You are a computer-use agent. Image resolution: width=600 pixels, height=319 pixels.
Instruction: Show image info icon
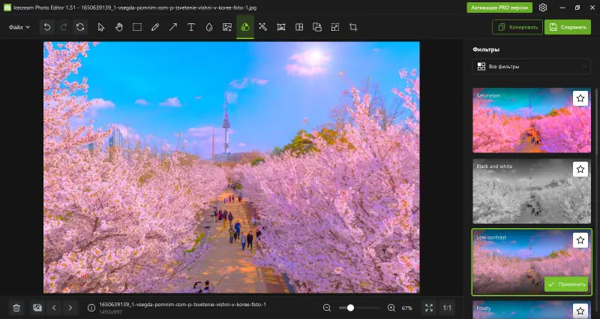coord(91,308)
